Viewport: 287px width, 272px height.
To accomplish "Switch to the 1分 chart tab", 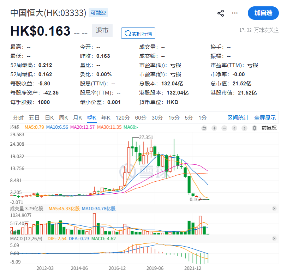I will pyautogui.click(x=203, y=117).
